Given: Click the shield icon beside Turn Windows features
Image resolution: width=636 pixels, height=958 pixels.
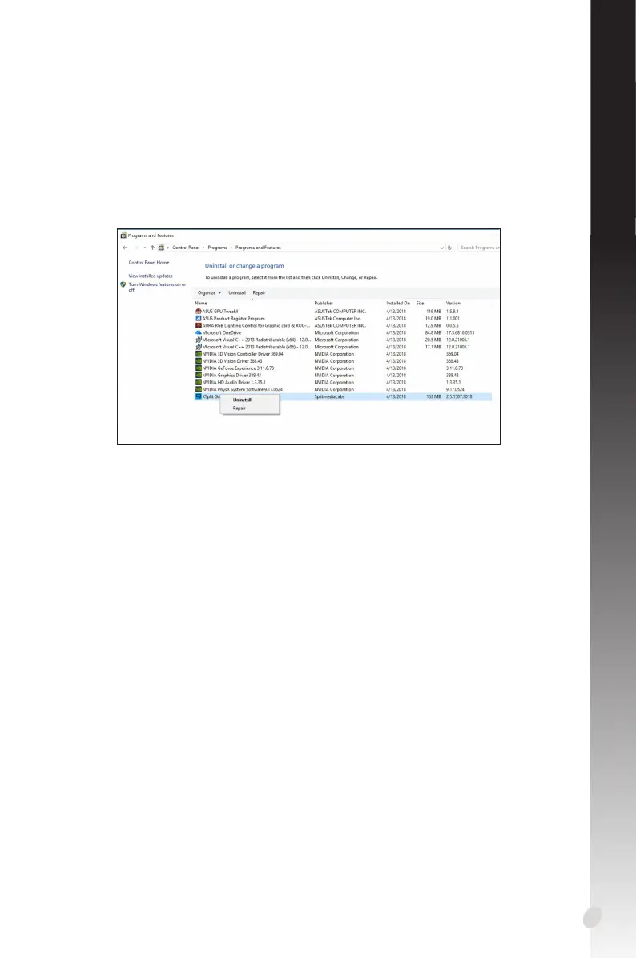Looking at the screenshot, I should [123, 284].
